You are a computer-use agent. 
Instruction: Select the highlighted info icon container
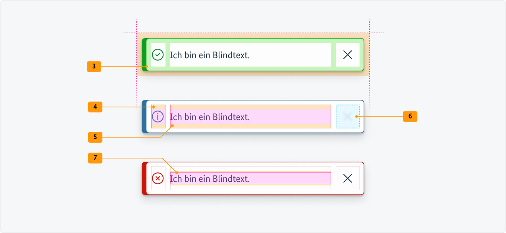click(158, 116)
